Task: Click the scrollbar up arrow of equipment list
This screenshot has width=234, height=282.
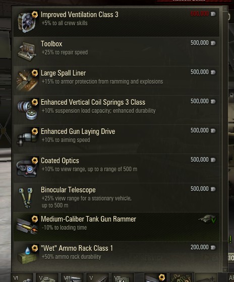Action: click(x=225, y=9)
